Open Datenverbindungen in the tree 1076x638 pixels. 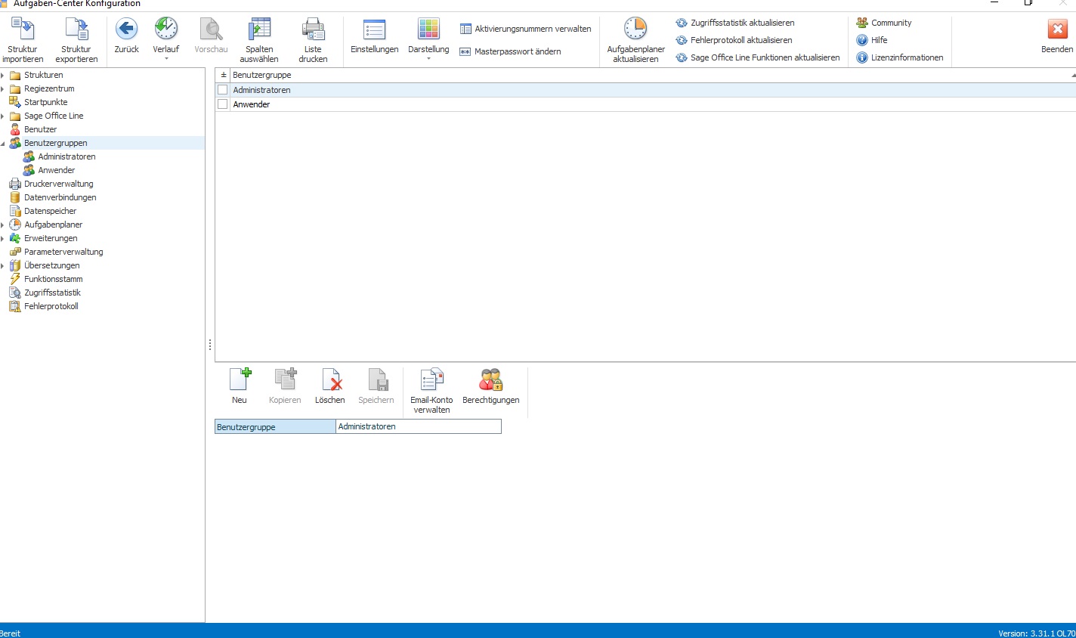point(60,197)
